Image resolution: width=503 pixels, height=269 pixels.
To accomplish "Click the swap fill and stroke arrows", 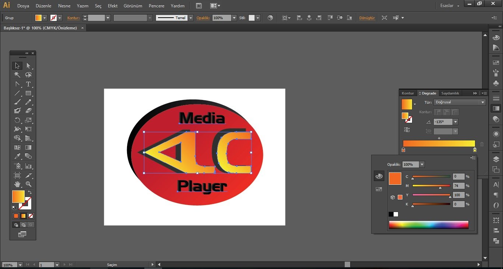I will click(30, 192).
